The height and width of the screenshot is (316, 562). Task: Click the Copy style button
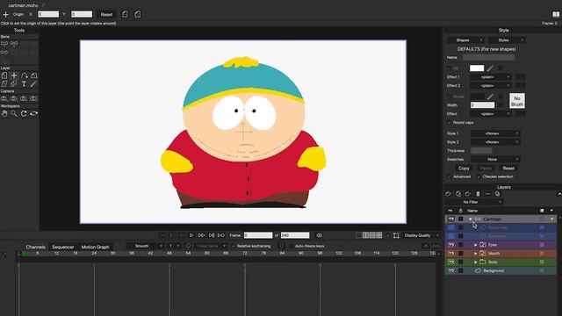click(464, 168)
